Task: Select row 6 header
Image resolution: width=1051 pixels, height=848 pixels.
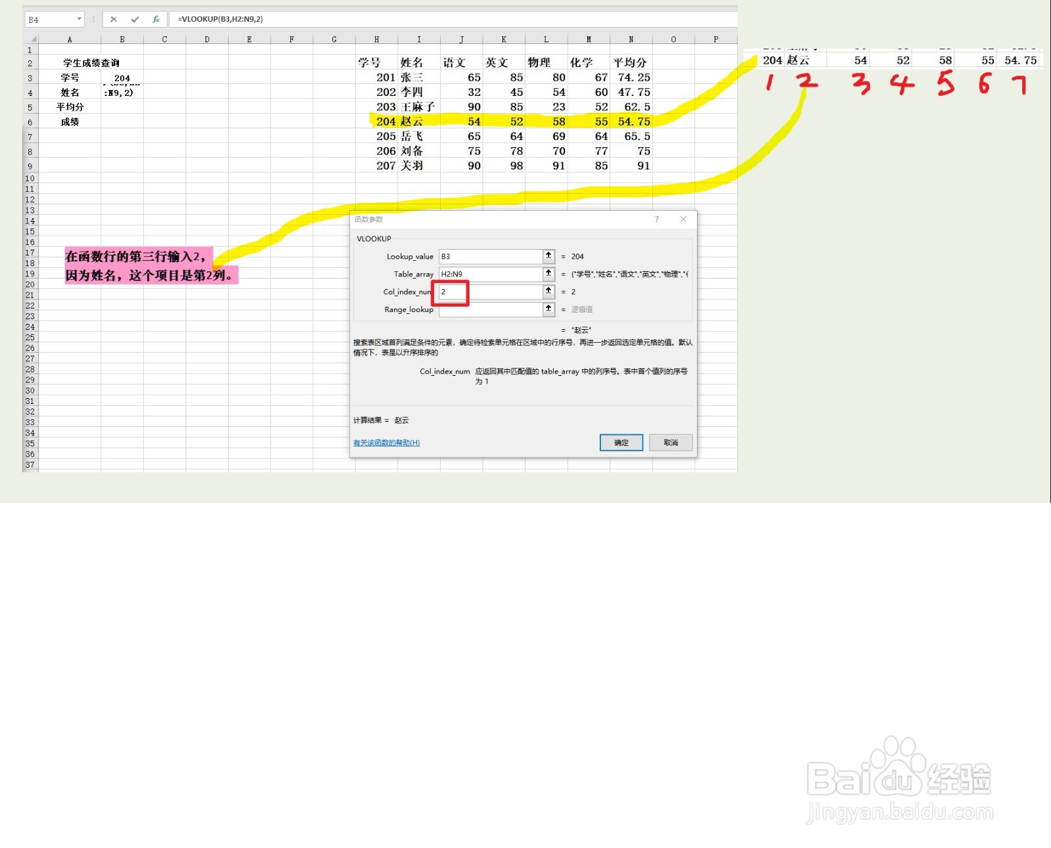Action: coord(30,122)
